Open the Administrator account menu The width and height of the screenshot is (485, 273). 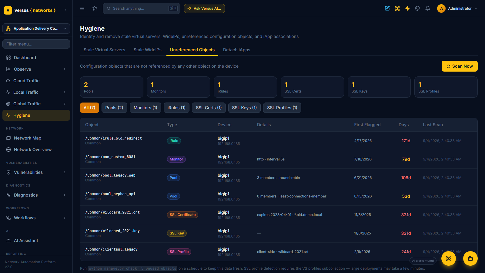(x=457, y=8)
